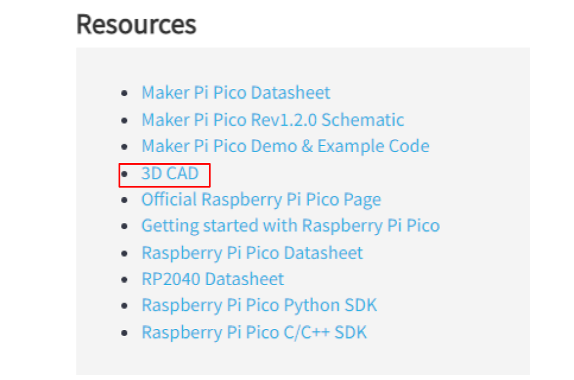Open the Maker Pi Pico Datasheet link
The image size is (574, 380).
(x=235, y=93)
